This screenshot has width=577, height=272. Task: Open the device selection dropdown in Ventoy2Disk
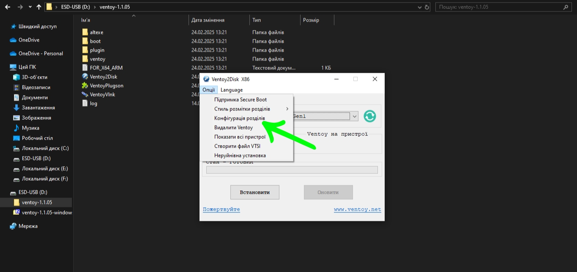pyautogui.click(x=354, y=116)
